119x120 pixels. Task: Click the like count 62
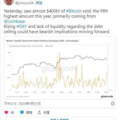pyautogui.click(x=12, y=112)
